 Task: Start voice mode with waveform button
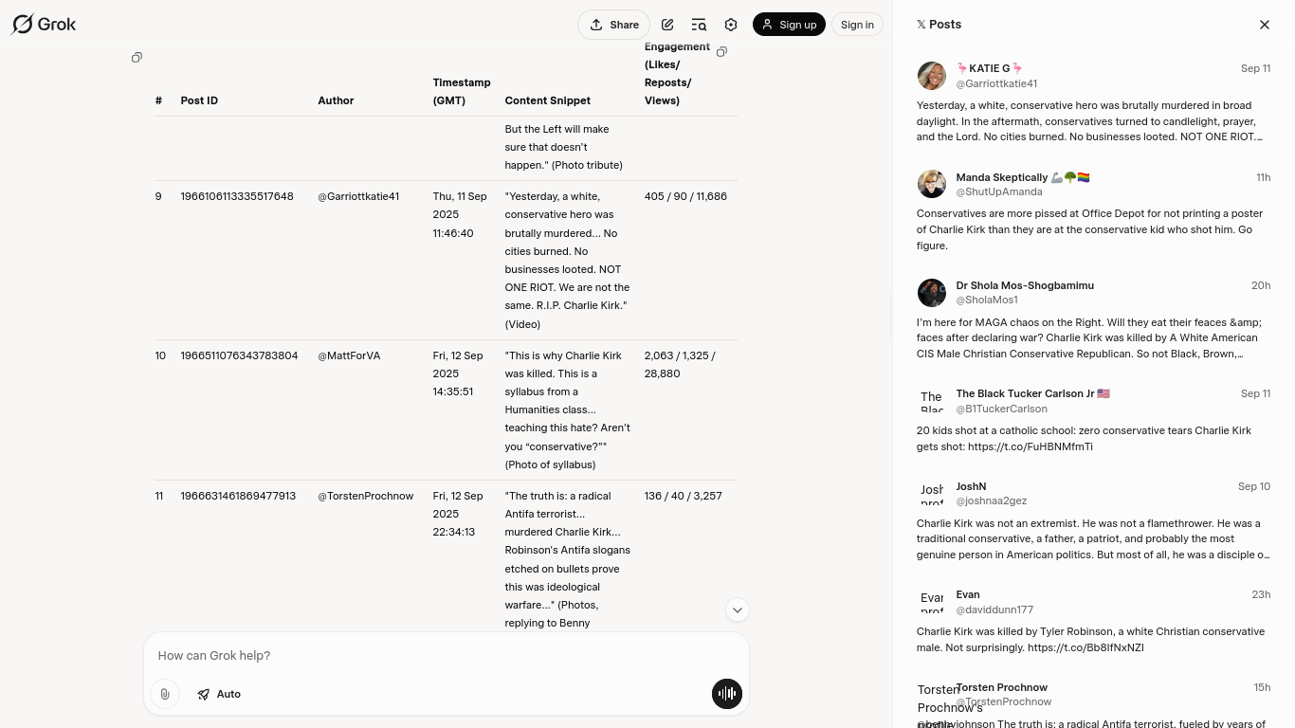(727, 694)
